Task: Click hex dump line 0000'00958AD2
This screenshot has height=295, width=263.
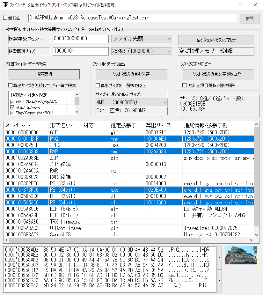Action: 107,250
